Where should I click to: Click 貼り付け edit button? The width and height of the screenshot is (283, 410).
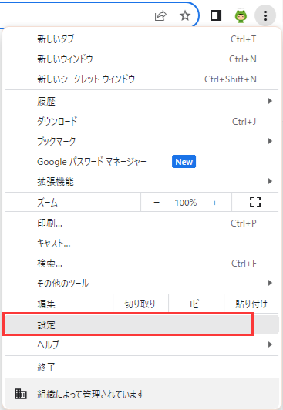point(251,304)
